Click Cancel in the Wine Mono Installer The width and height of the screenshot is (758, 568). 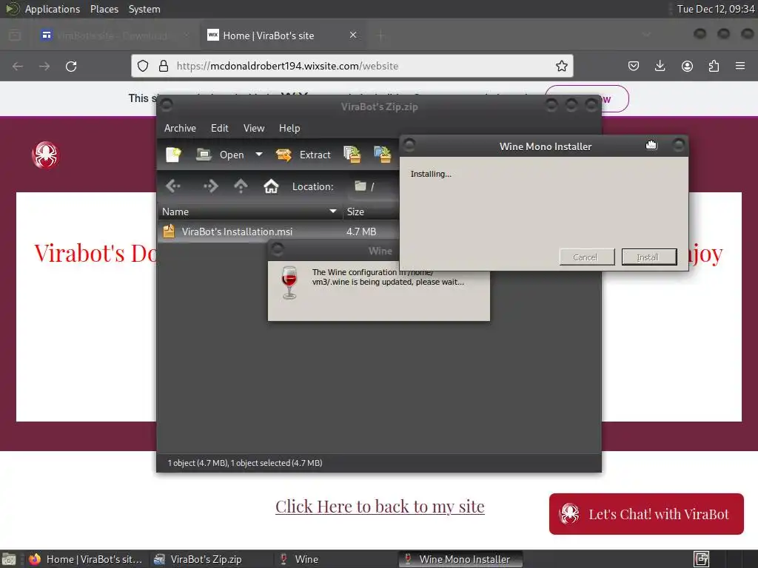pos(587,257)
